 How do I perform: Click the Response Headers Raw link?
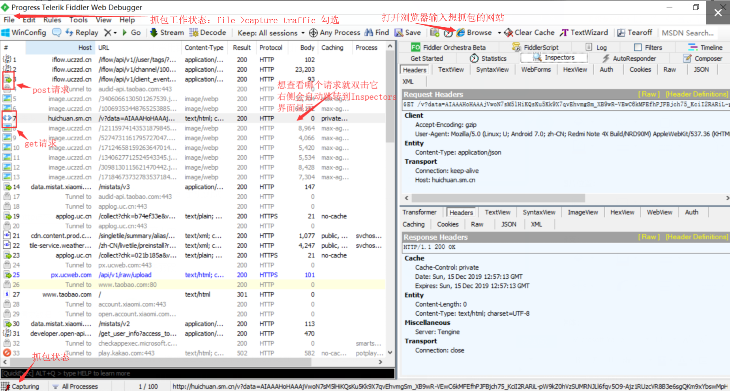pyautogui.click(x=649, y=237)
